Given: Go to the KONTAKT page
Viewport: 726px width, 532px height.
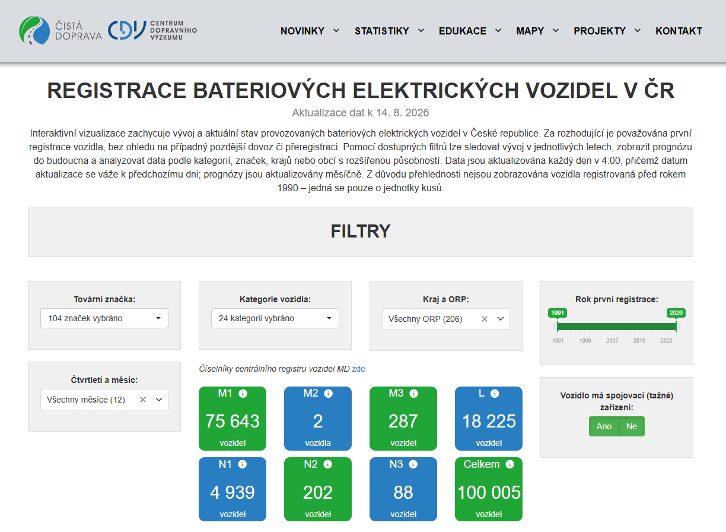Looking at the screenshot, I should 679,31.
